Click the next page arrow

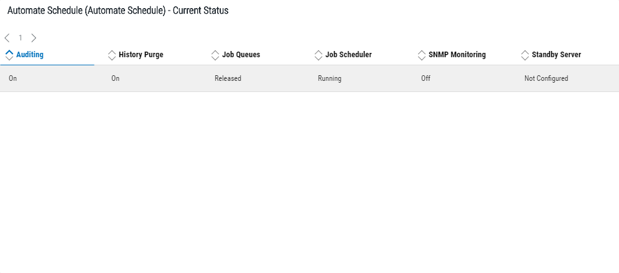pos(34,38)
